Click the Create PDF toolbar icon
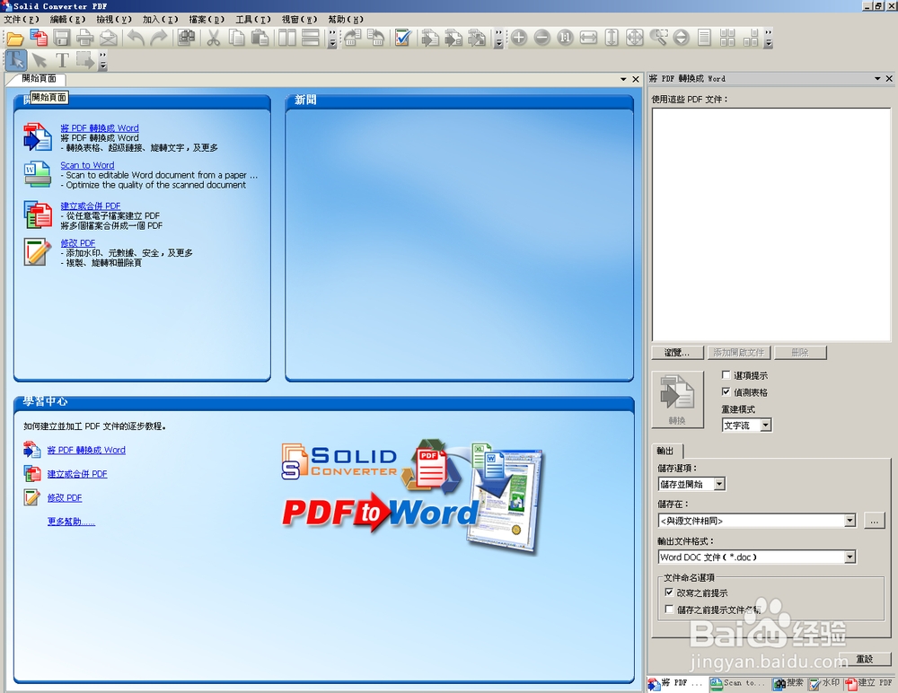This screenshot has width=898, height=693. coord(39,39)
